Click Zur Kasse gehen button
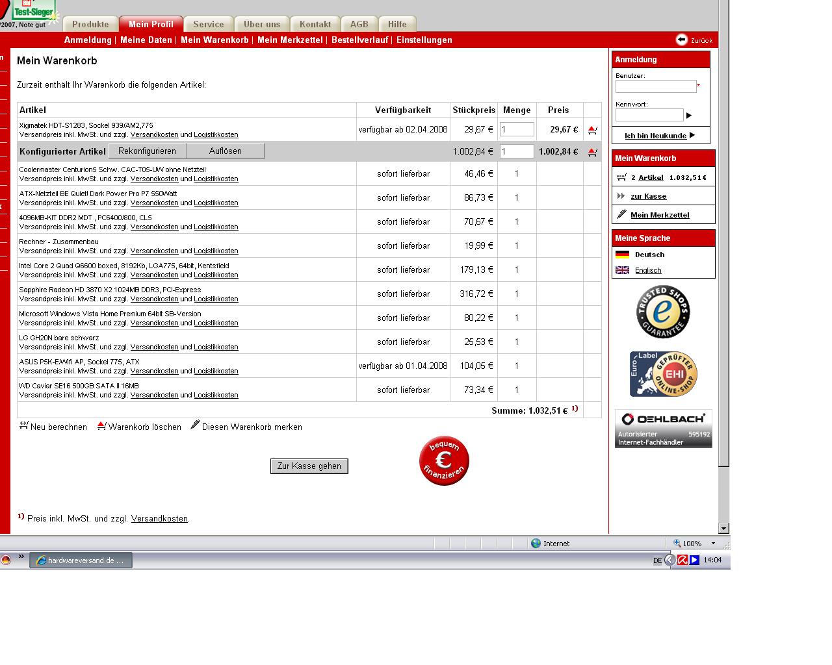This screenshot has width=832, height=665. pos(309,466)
